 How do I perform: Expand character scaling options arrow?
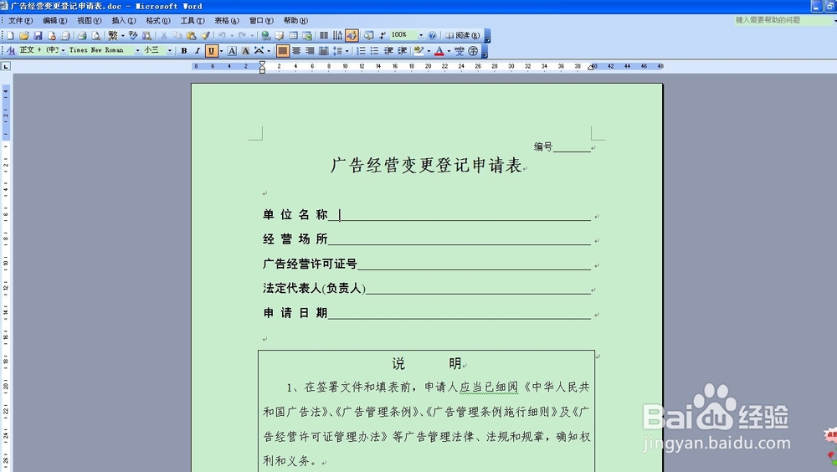(269, 50)
